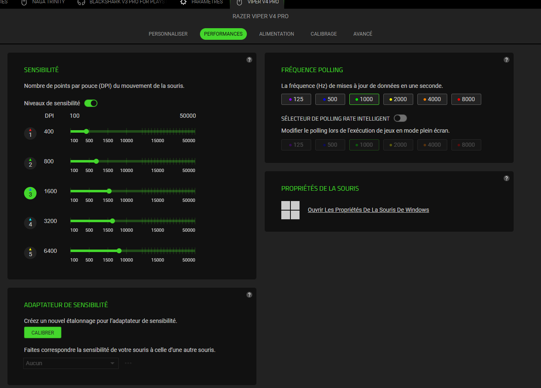Activate DPI stage 5 circle

[30, 253]
